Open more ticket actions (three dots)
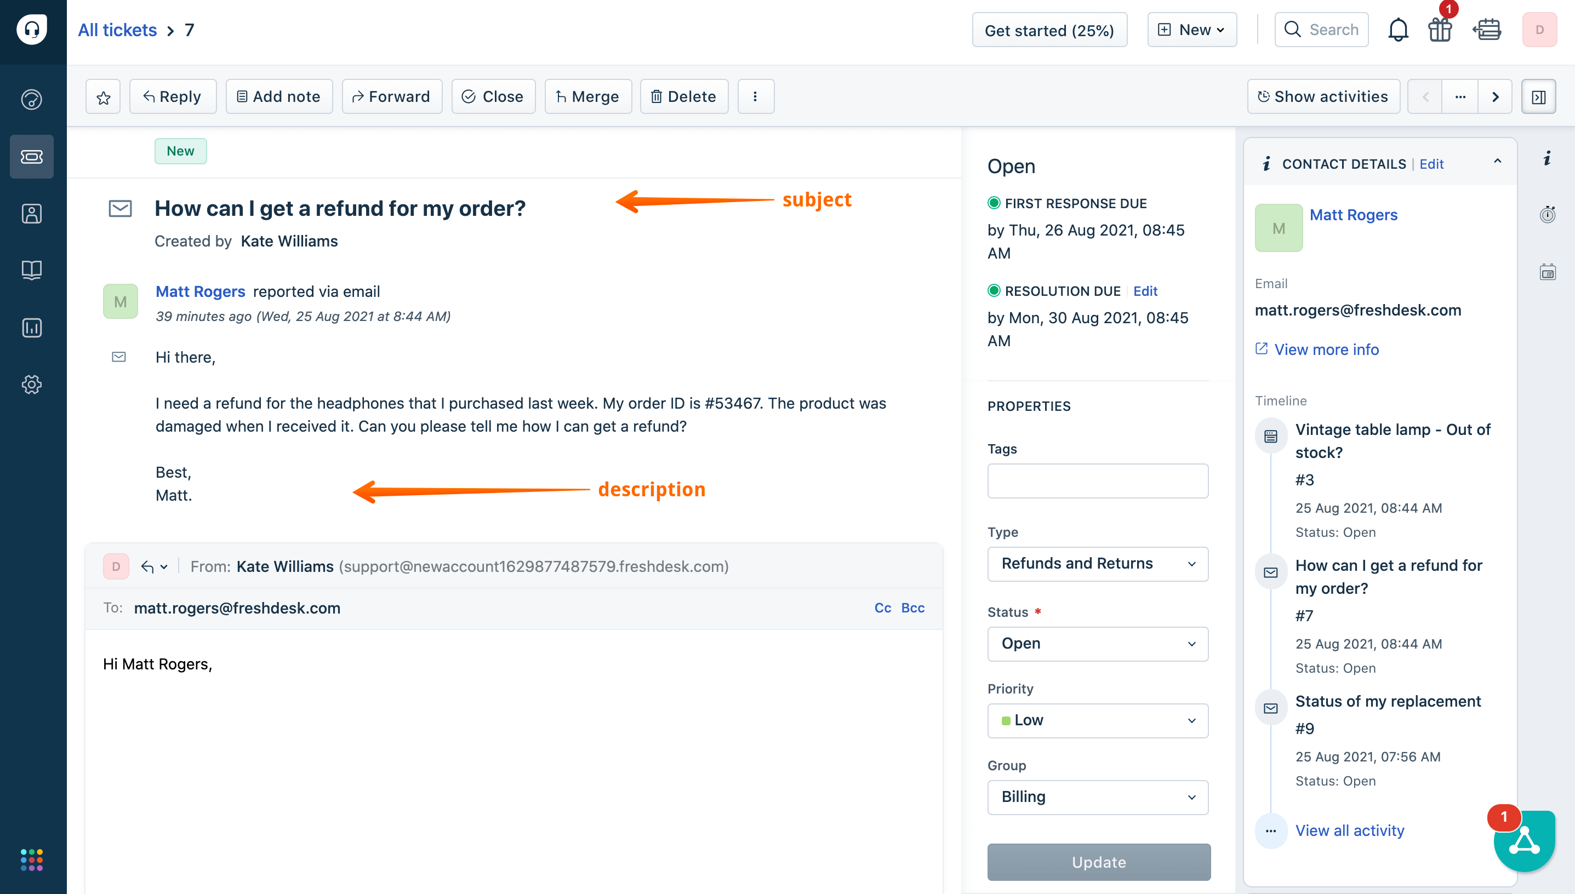Image resolution: width=1575 pixels, height=894 pixels. coord(756,96)
